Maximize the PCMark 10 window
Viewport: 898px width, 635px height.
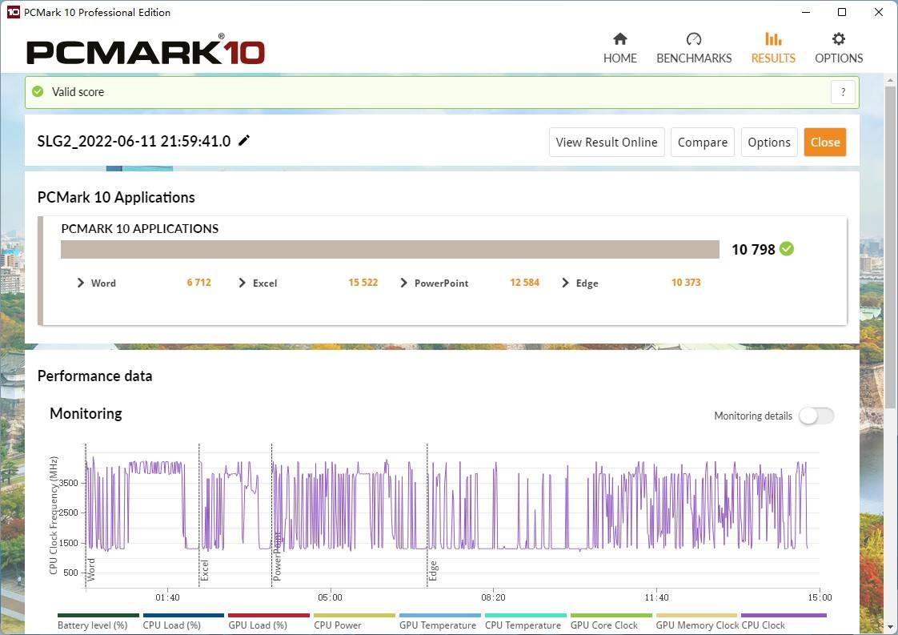tap(842, 12)
